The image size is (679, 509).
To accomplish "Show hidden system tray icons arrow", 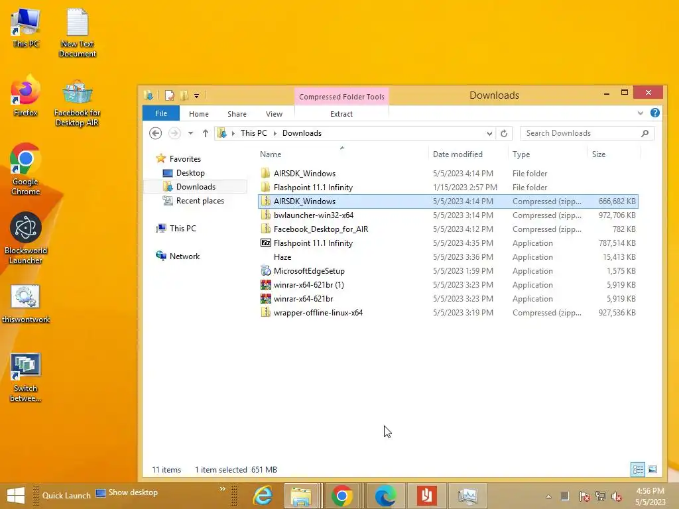I will tap(548, 496).
